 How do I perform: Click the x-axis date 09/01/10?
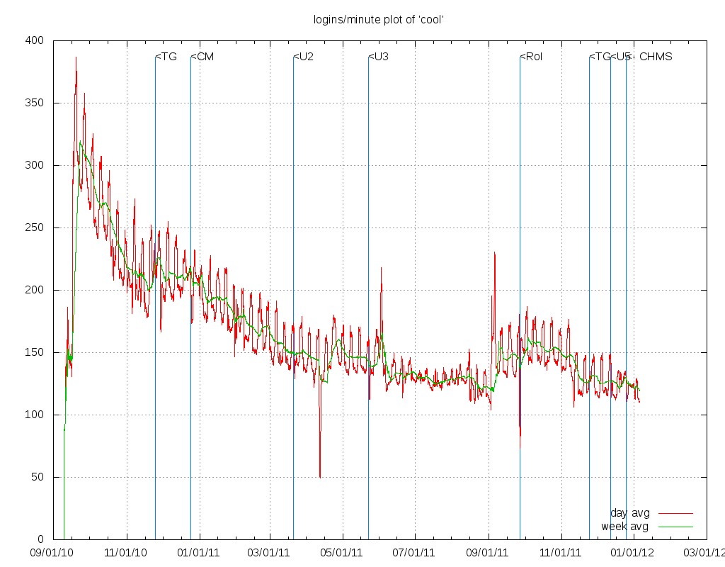pos(51,553)
